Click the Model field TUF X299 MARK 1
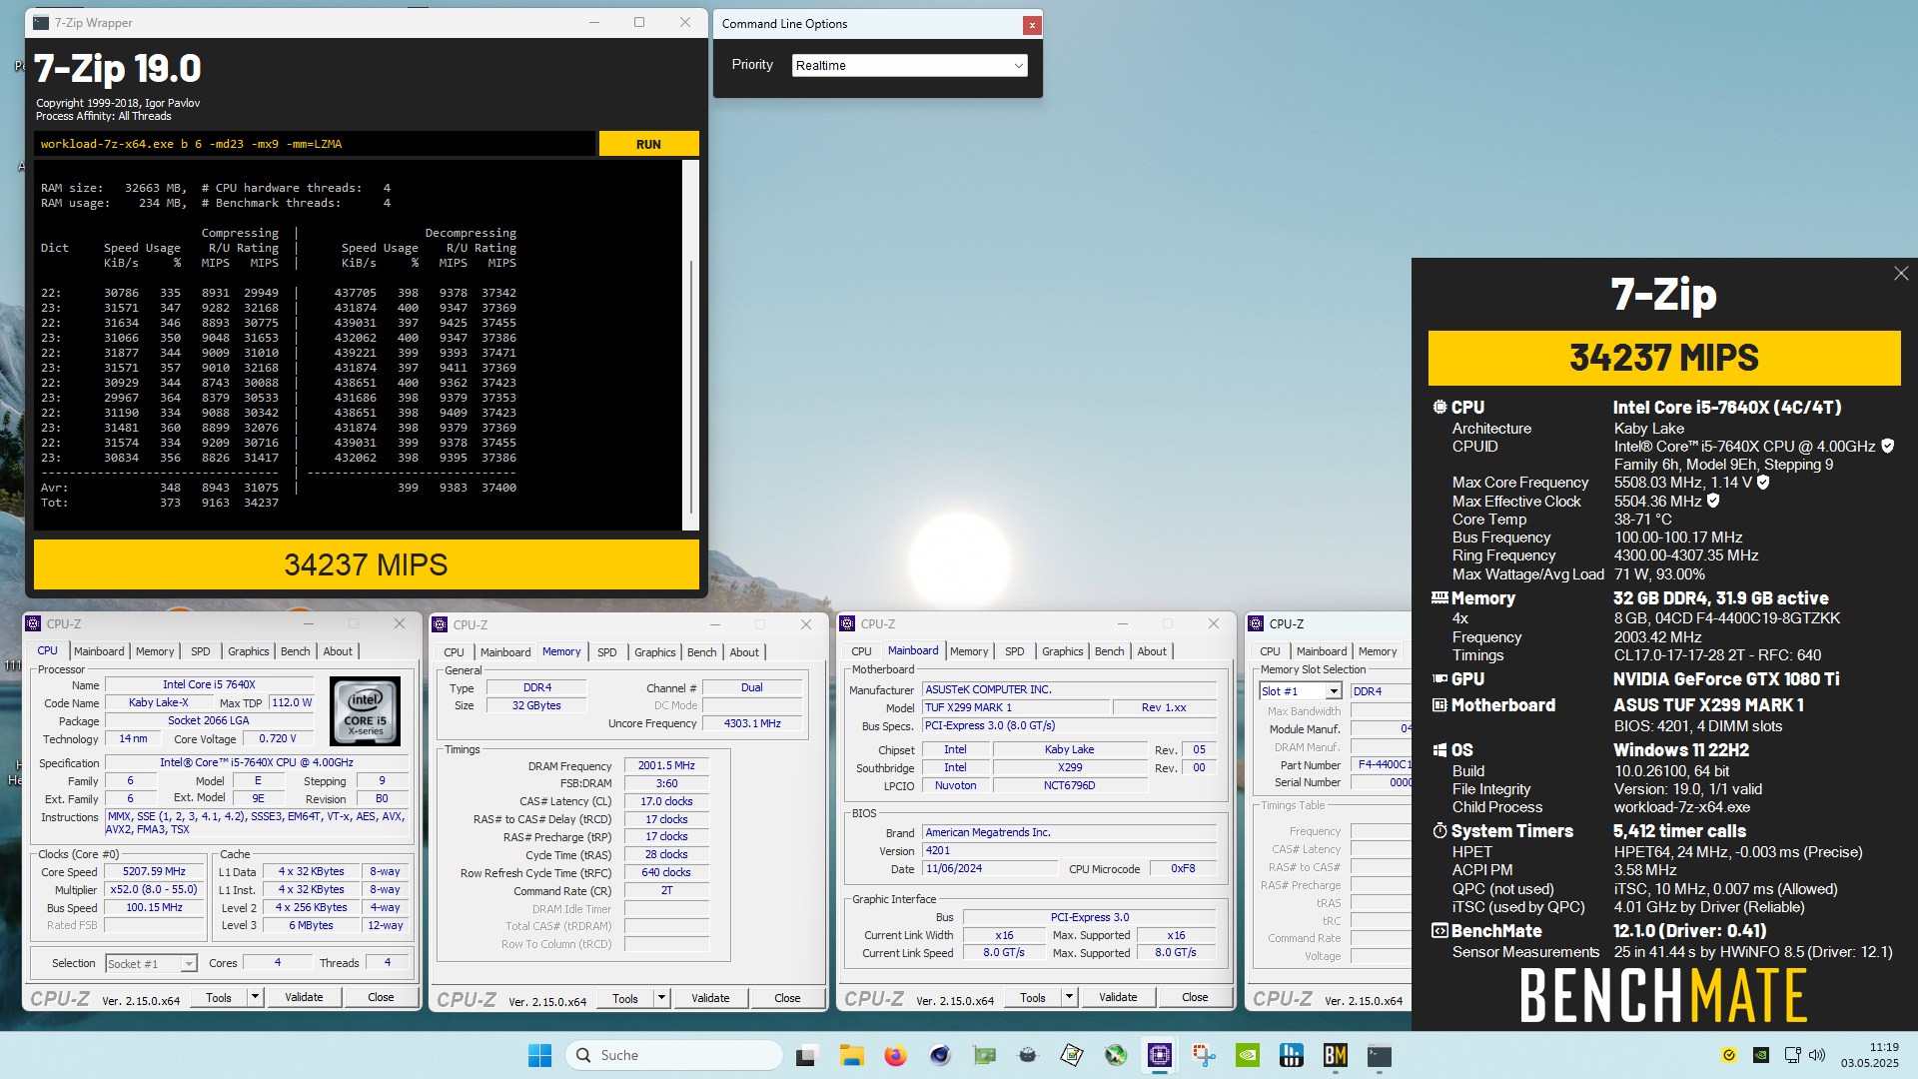Image resolution: width=1918 pixels, height=1079 pixels. (x=1016, y=707)
